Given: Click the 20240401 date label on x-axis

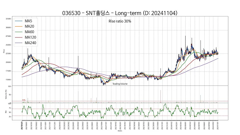Looking at the screenshot, I should click(x=186, y=126).
